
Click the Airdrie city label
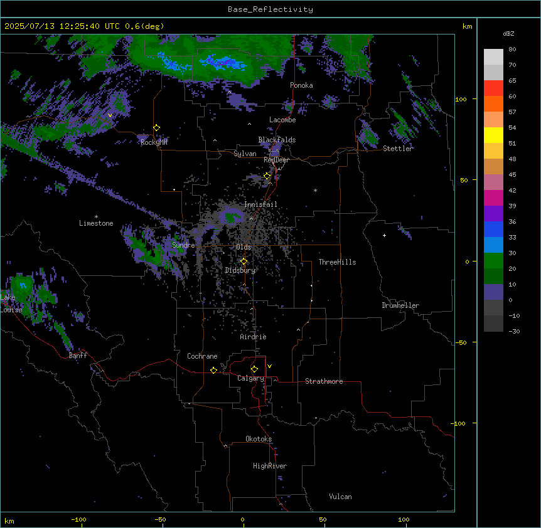pos(253,337)
